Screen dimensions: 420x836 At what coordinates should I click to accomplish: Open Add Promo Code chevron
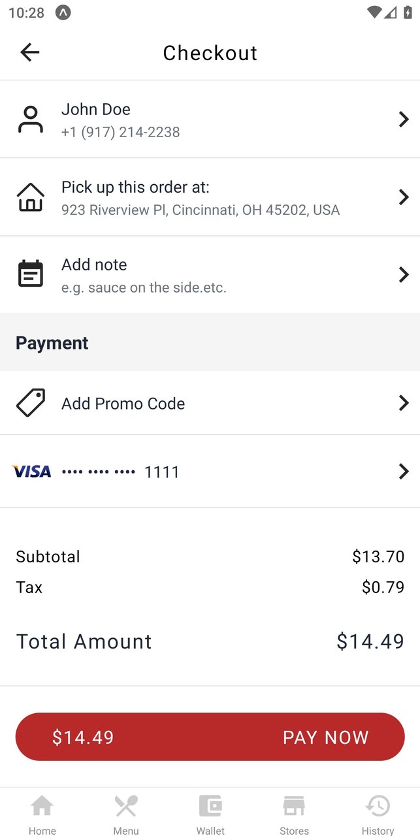(x=404, y=403)
